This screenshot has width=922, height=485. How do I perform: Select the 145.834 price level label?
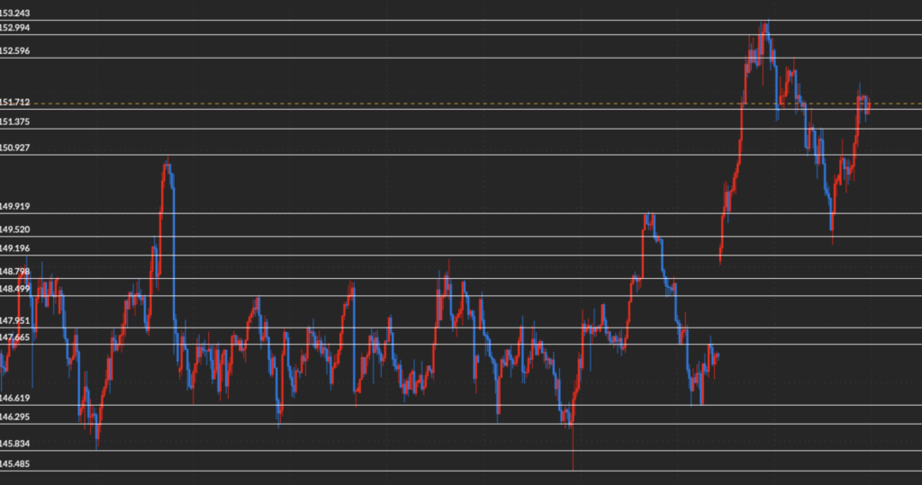(14, 444)
